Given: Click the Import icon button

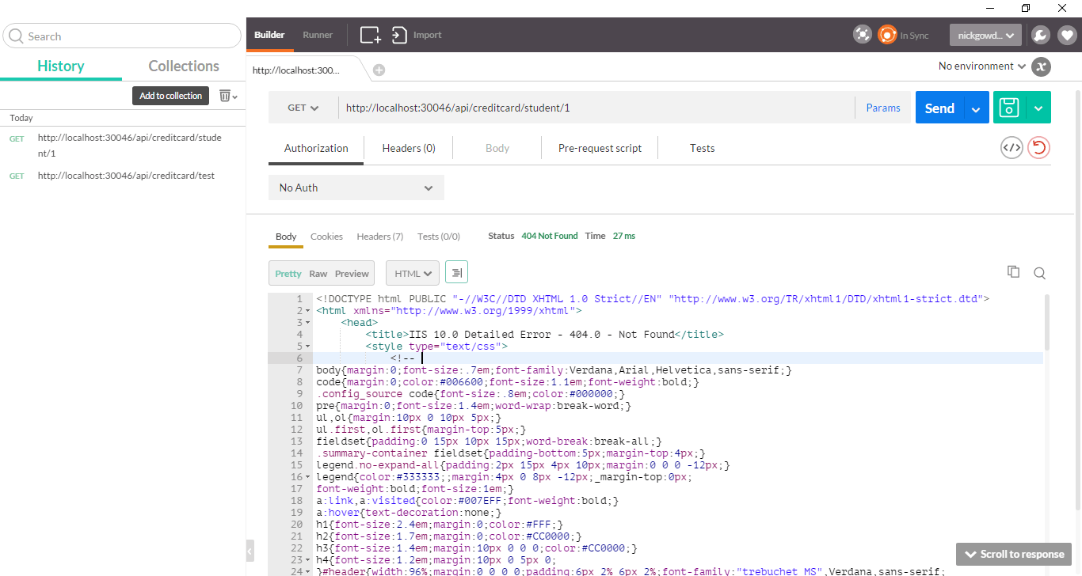Looking at the screenshot, I should click(x=399, y=35).
